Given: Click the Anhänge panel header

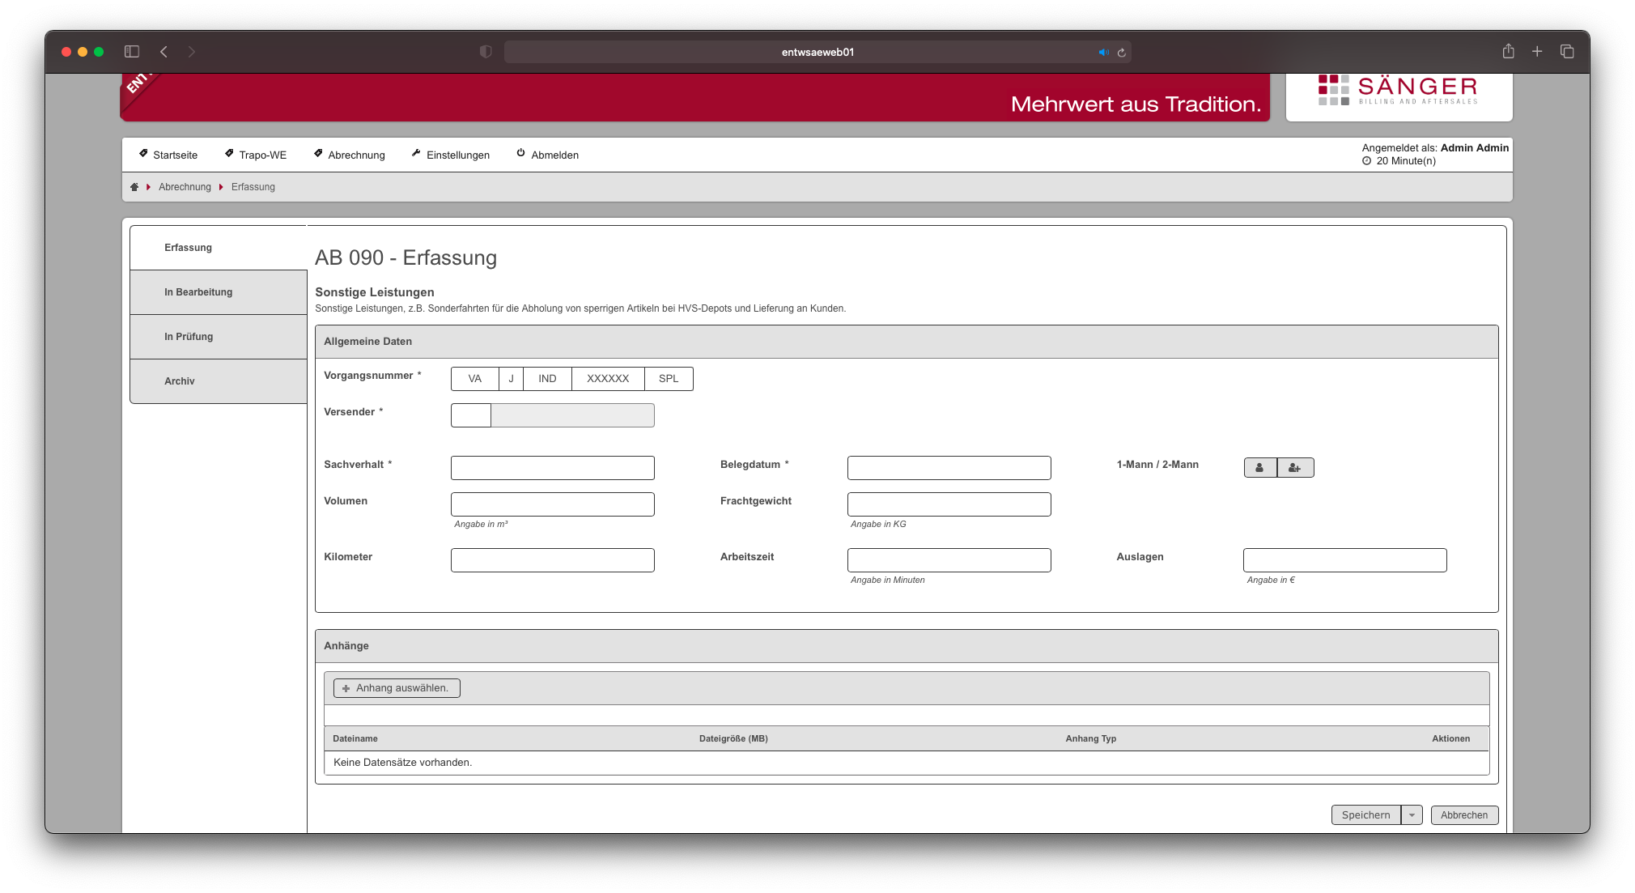Looking at the screenshot, I should (x=907, y=646).
